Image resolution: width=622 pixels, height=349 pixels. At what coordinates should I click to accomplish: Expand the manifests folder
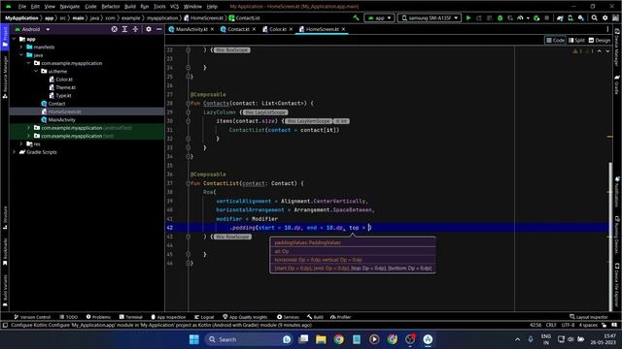pos(21,48)
